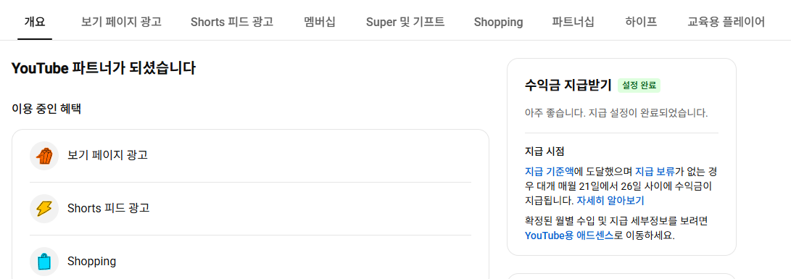791x279 pixels.
Task: Go to the 멤버십 tab
Action: [320, 22]
